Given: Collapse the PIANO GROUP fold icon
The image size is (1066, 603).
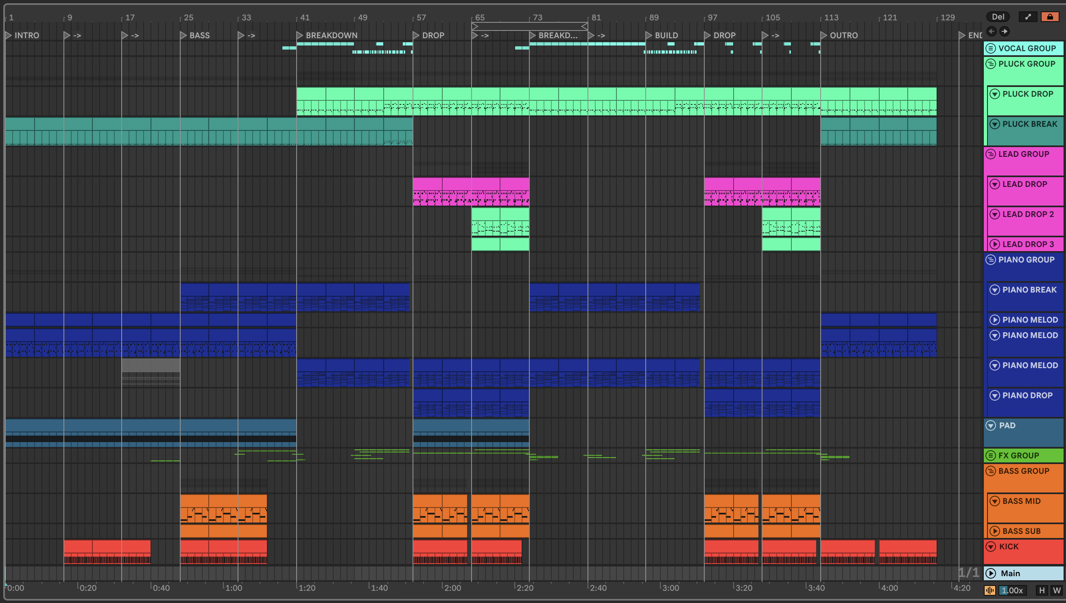Looking at the screenshot, I should pyautogui.click(x=991, y=260).
